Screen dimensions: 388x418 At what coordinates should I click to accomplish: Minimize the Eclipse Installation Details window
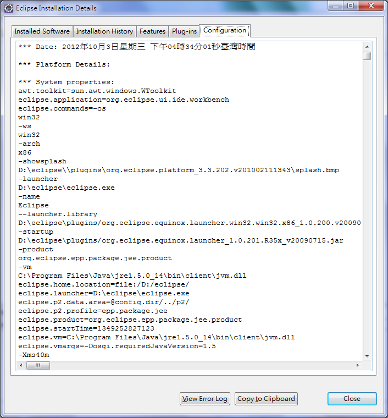(x=336, y=6)
